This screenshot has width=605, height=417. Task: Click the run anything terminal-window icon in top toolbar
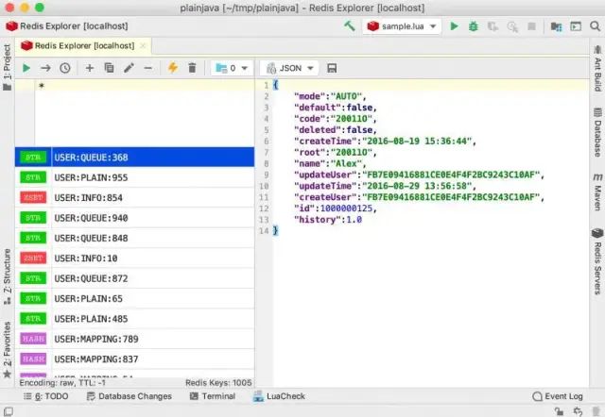(x=576, y=26)
